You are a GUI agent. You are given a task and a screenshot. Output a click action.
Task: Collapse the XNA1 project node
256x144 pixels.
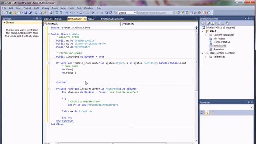202,31
